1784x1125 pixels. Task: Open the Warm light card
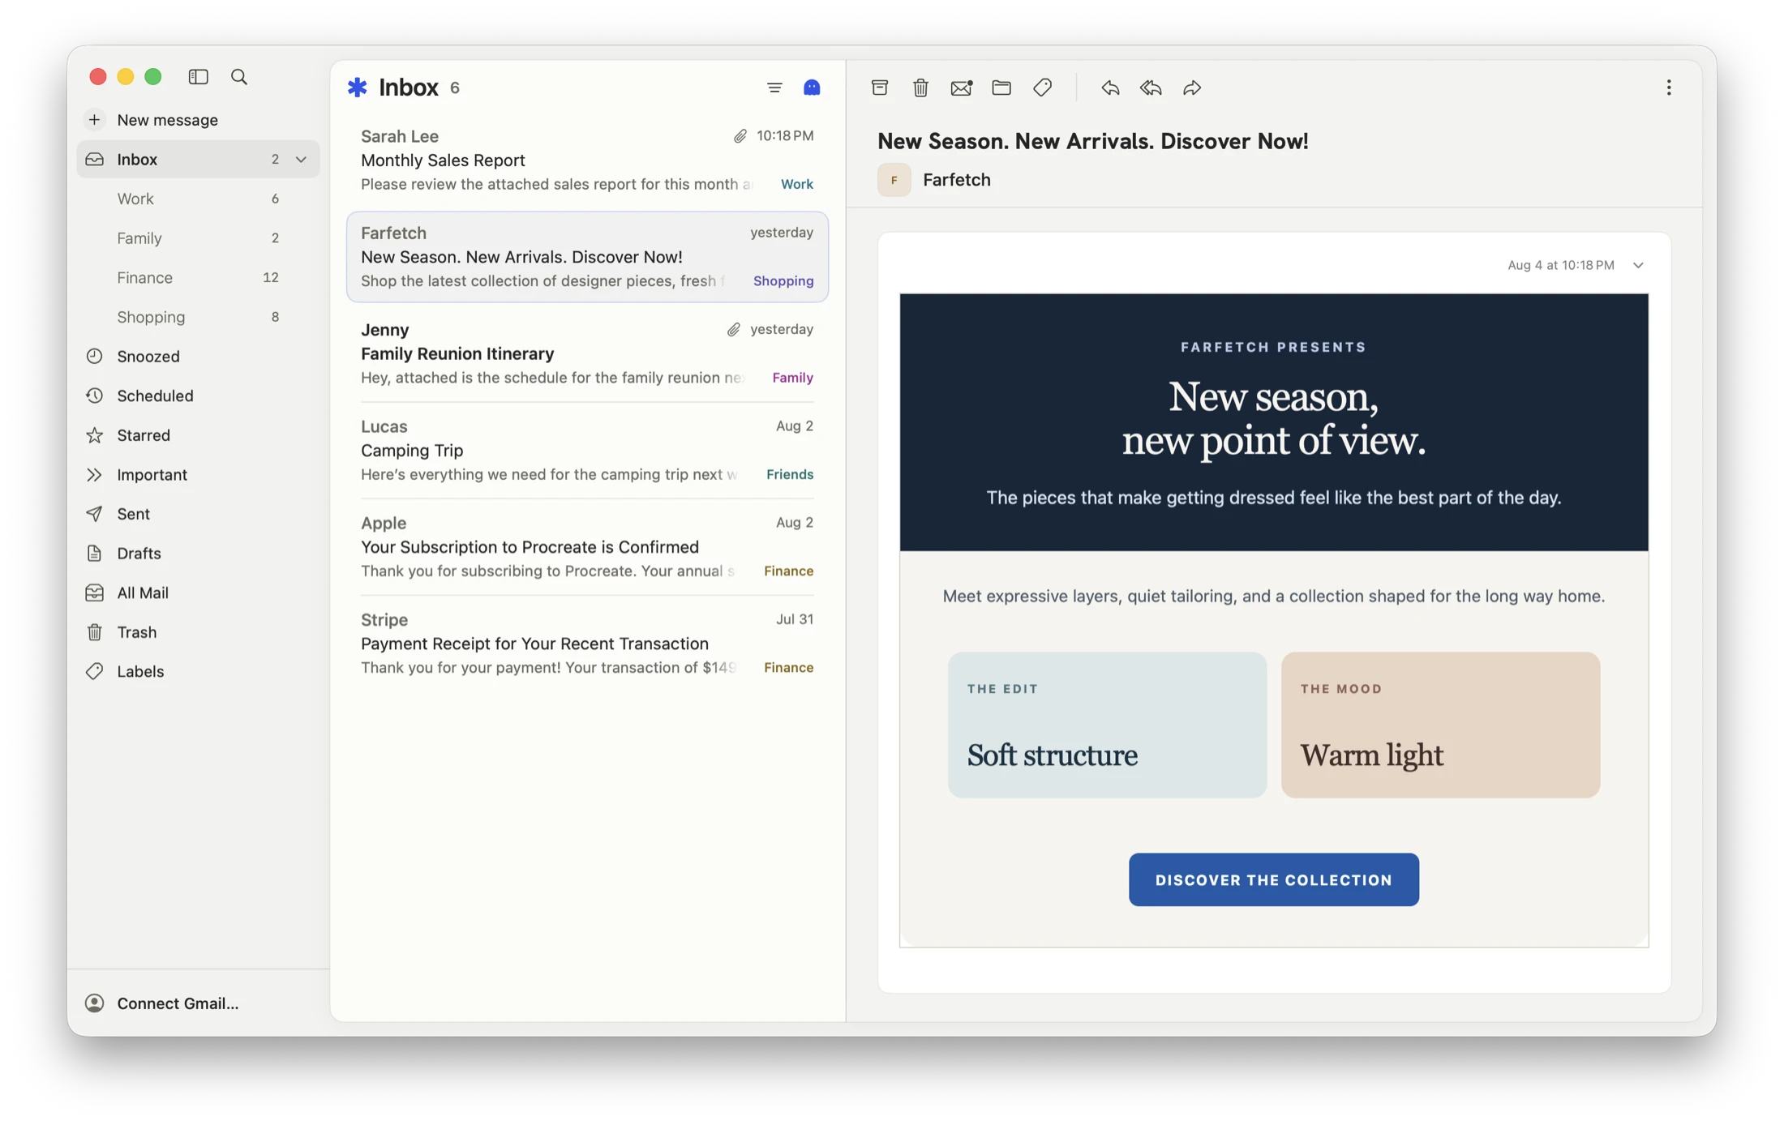[x=1440, y=725]
